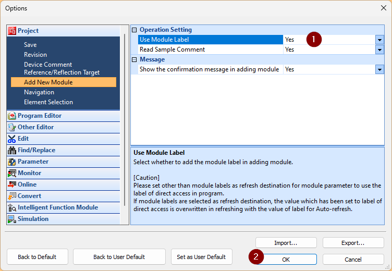
Task: Click the Parameter category icon
Action: coord(12,162)
